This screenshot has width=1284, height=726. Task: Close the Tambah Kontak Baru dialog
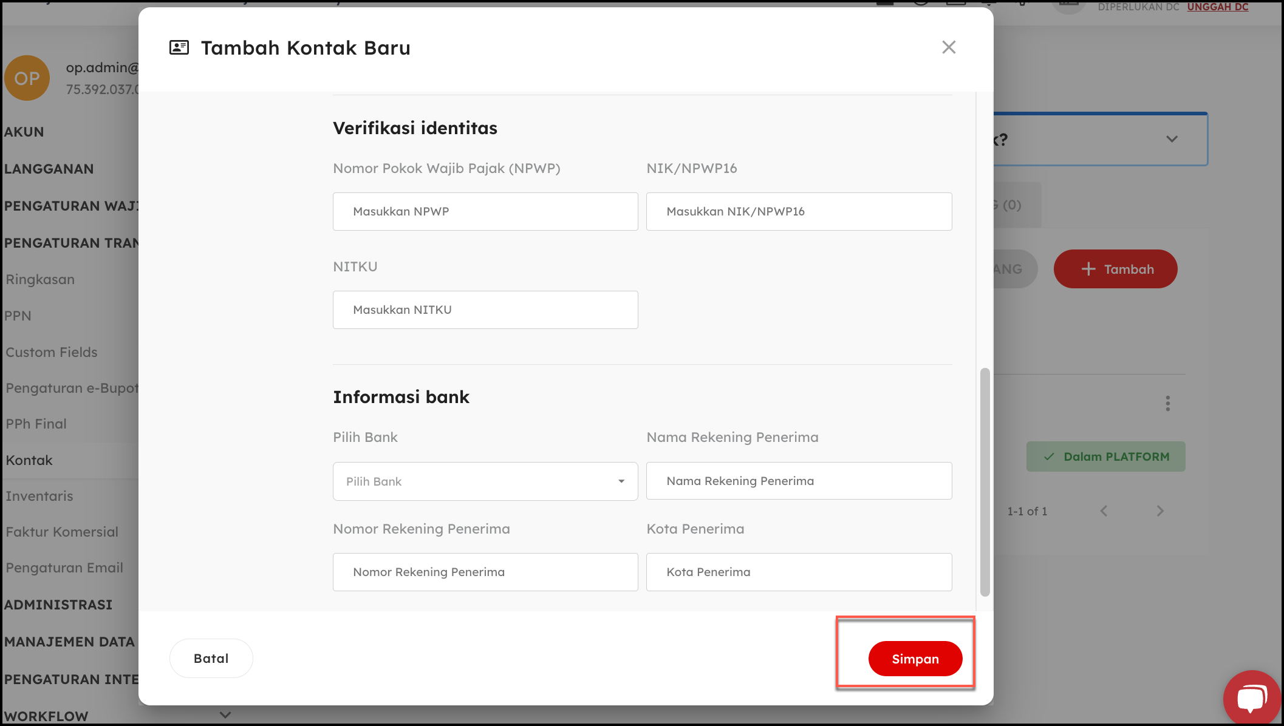pyautogui.click(x=949, y=47)
